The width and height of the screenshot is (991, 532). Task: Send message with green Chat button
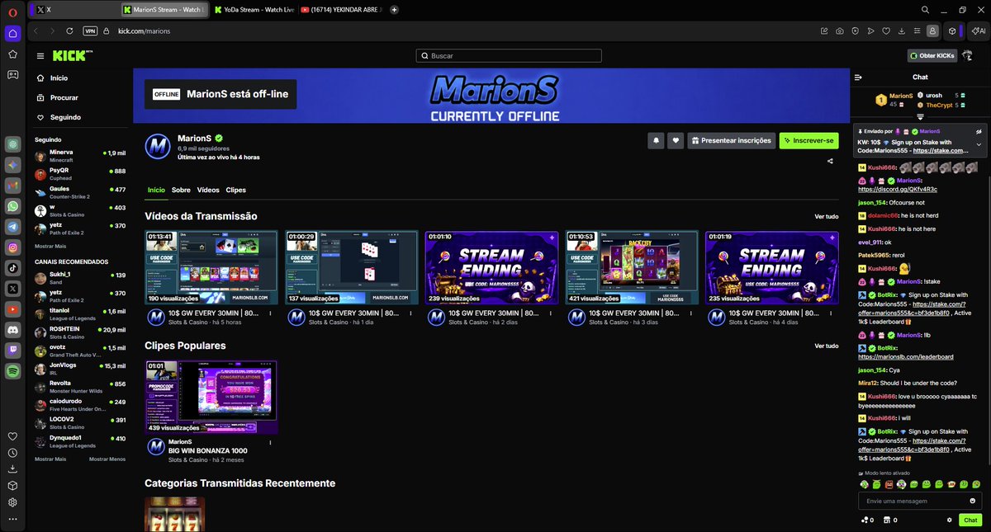970,520
